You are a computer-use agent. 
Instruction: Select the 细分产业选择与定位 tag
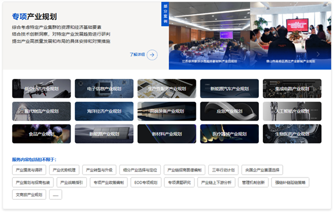140,170
